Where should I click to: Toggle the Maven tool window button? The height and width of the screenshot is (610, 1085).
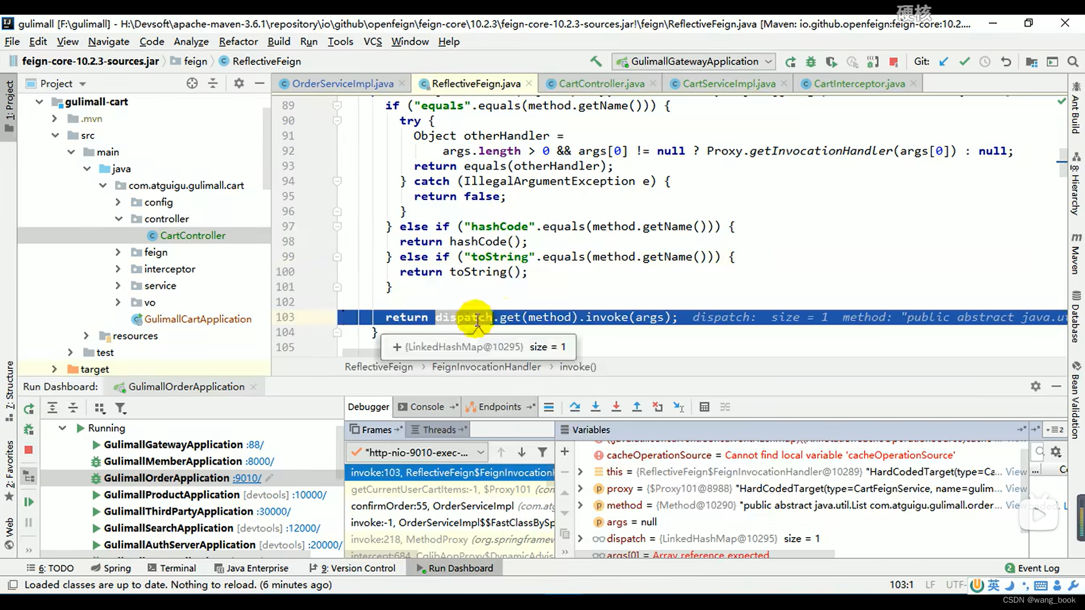pos(1075,254)
